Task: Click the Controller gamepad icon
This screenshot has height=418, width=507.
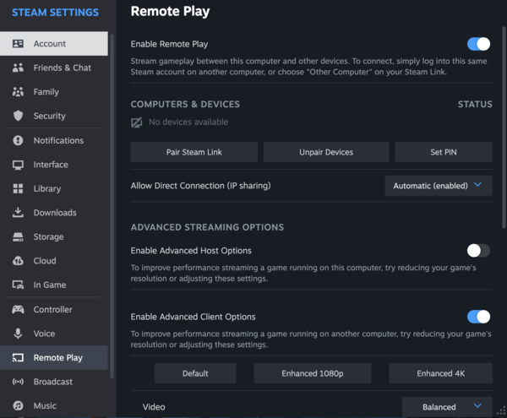Action: coord(18,310)
